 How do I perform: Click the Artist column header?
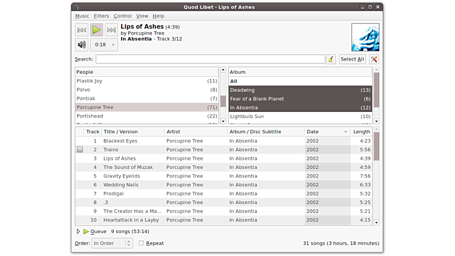[196, 132]
